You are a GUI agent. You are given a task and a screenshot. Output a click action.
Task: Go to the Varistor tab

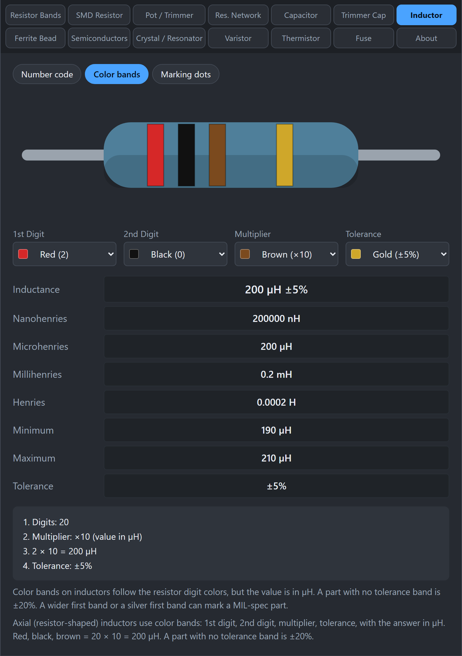pyautogui.click(x=238, y=38)
